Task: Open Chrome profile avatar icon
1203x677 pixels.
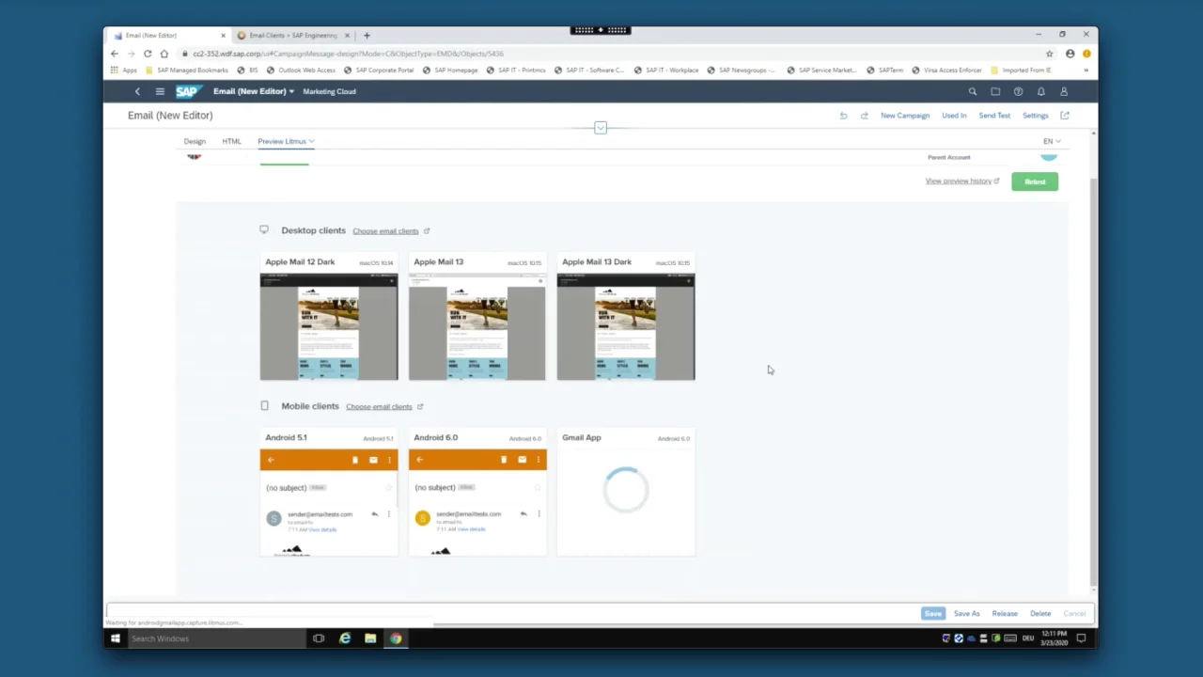Action: [x=1070, y=54]
